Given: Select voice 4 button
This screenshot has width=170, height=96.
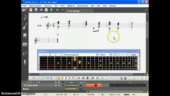Looking at the screenshot, I should click(x=69, y=78).
